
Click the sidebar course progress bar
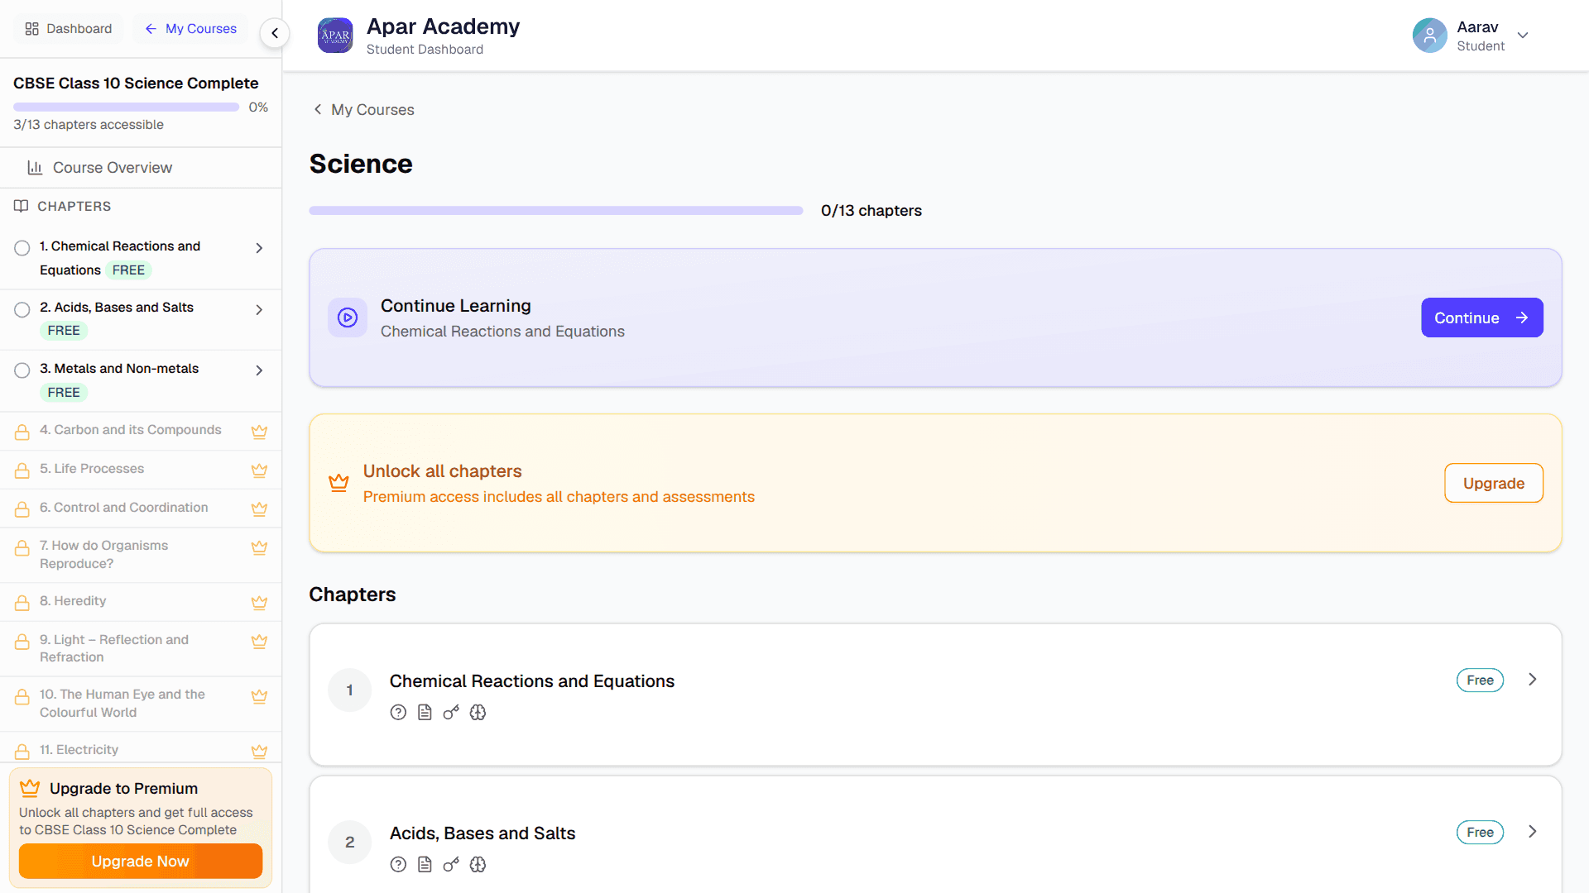[x=126, y=107]
